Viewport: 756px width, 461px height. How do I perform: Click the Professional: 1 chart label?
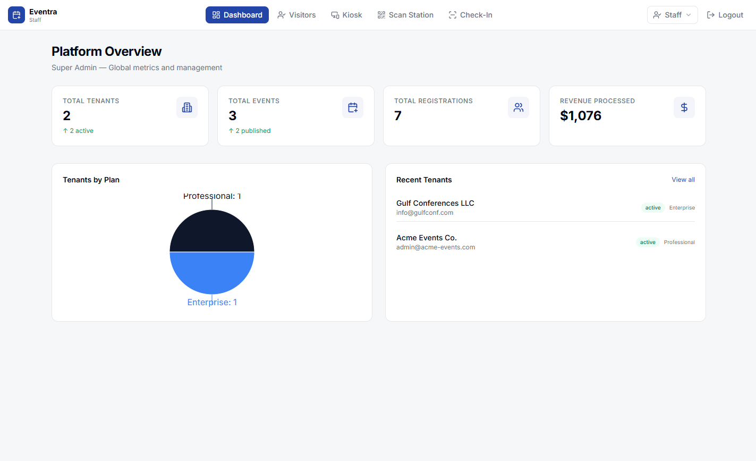(212, 196)
